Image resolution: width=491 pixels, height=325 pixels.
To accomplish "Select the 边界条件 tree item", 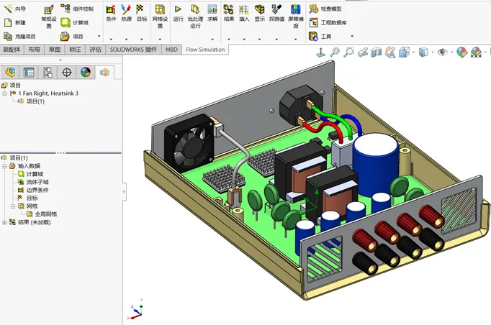I will (x=36, y=190).
